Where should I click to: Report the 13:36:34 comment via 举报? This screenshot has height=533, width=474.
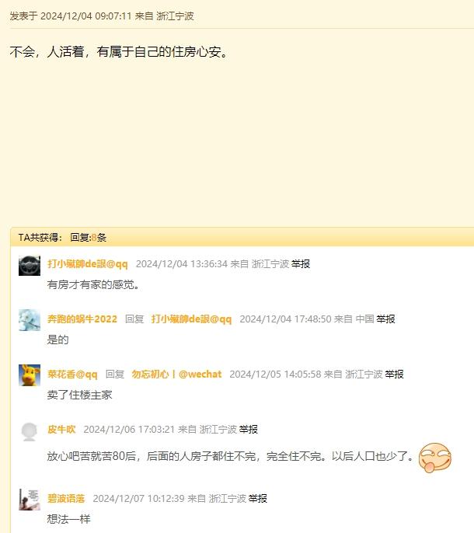[x=301, y=264]
